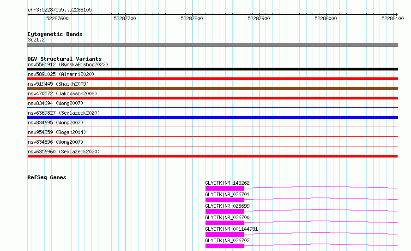Viewport: 411px width, 251px height.
Task: Click the GLYCTK|NM_145262 transcript label
Action: [227, 183]
